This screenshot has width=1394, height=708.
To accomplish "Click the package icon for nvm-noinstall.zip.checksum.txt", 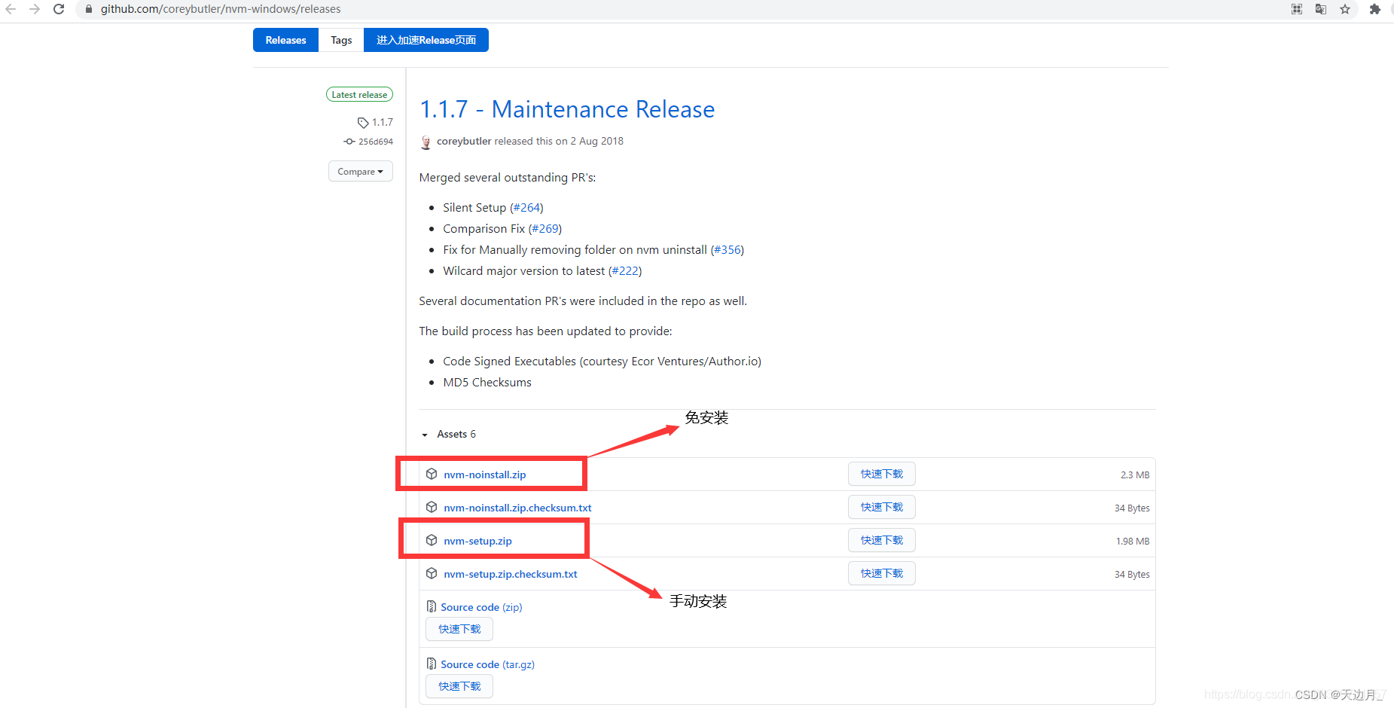I will pyautogui.click(x=432, y=507).
